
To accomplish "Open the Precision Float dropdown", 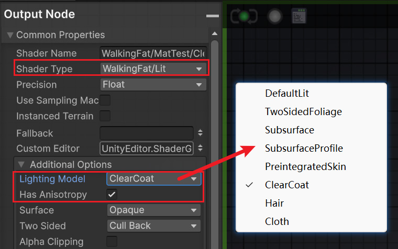I will click(153, 84).
